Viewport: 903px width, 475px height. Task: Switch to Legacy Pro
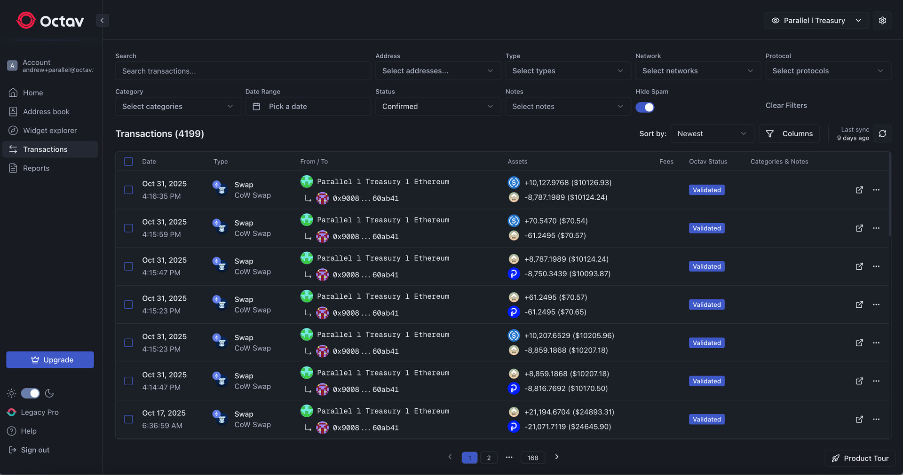[x=33, y=413]
